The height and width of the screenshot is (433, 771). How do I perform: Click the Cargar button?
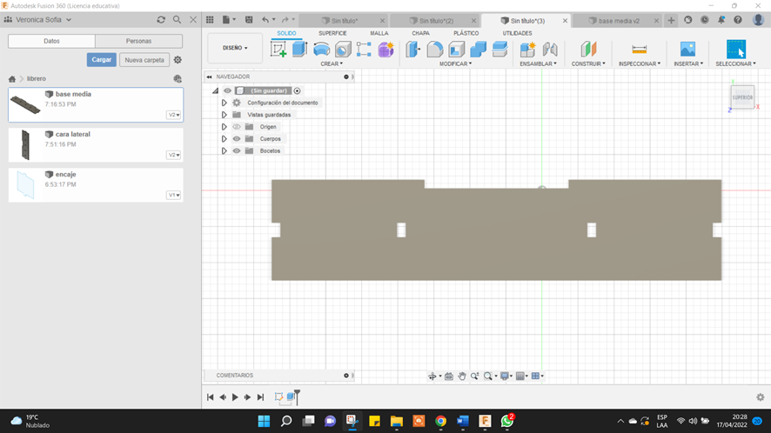coord(101,59)
